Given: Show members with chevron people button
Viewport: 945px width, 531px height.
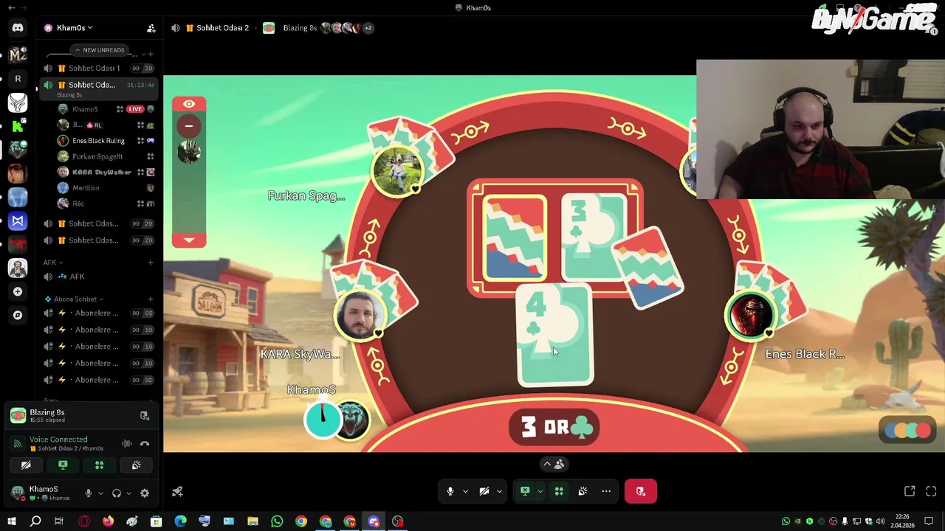Looking at the screenshot, I should tap(554, 464).
